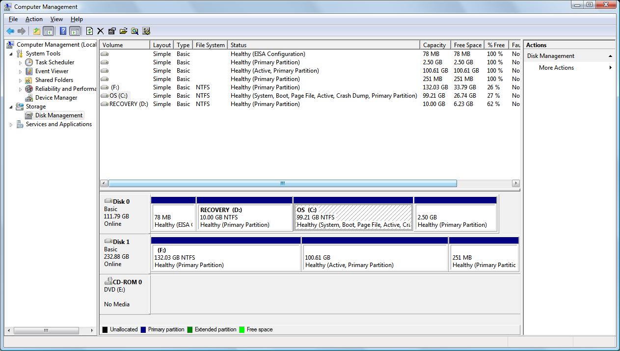Select the 251 MB partition block on Disk 1
The width and height of the screenshot is (620, 351).
click(484, 254)
